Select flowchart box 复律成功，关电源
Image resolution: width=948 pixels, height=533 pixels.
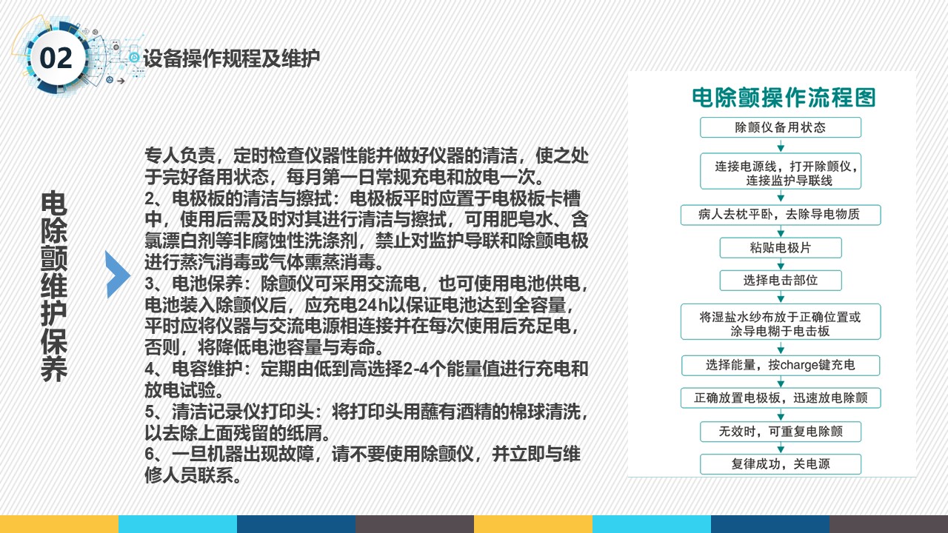click(x=781, y=464)
